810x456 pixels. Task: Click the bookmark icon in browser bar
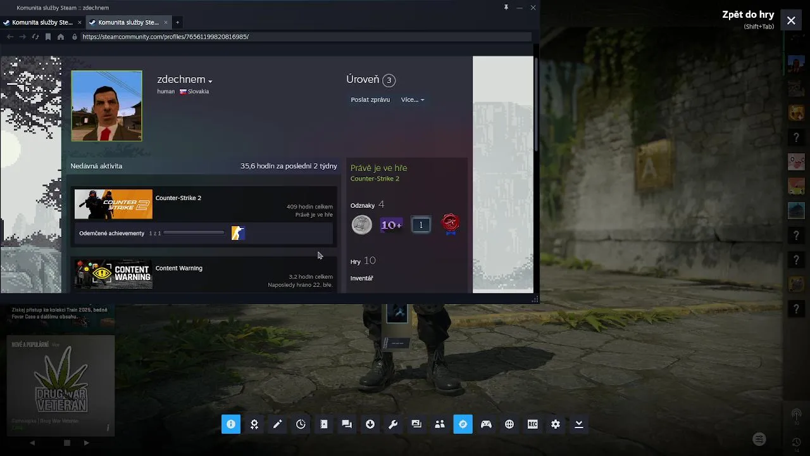[48, 37]
